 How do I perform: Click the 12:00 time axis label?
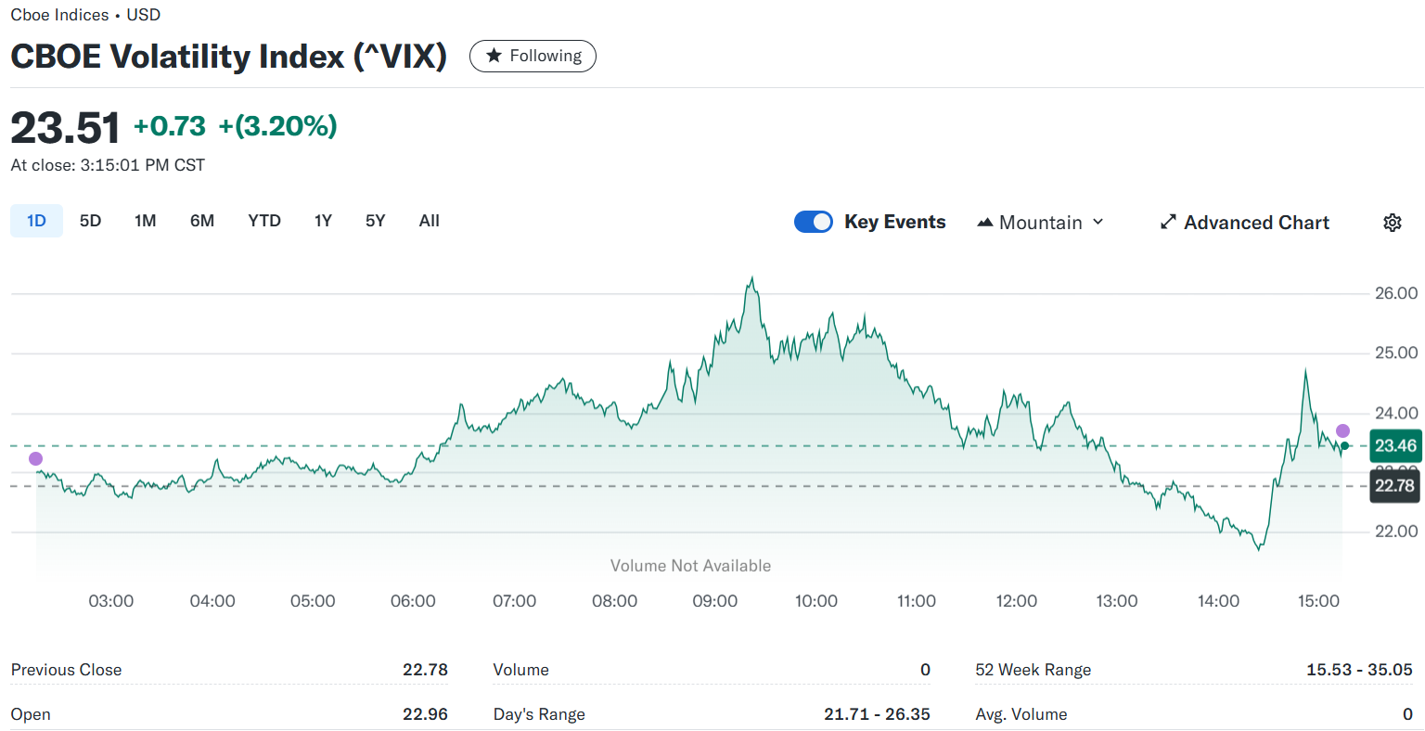1017,601
